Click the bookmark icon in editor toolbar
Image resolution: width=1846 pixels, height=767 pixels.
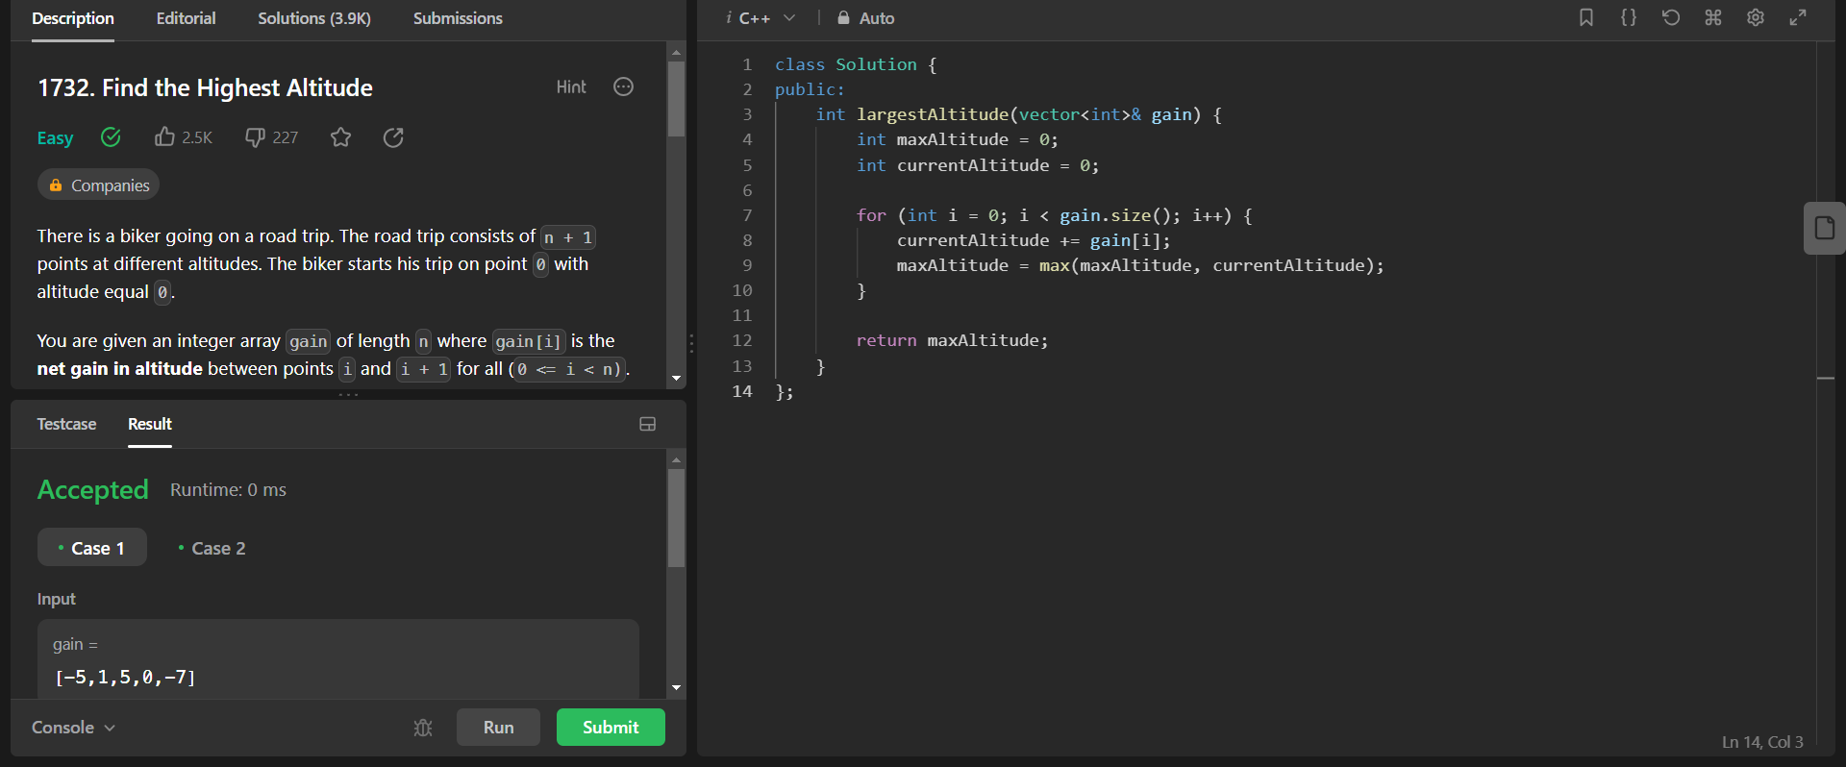pyautogui.click(x=1586, y=17)
